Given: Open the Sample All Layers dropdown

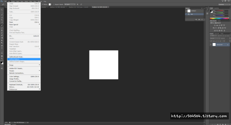Looking at the screenshot, I should 70,4.
